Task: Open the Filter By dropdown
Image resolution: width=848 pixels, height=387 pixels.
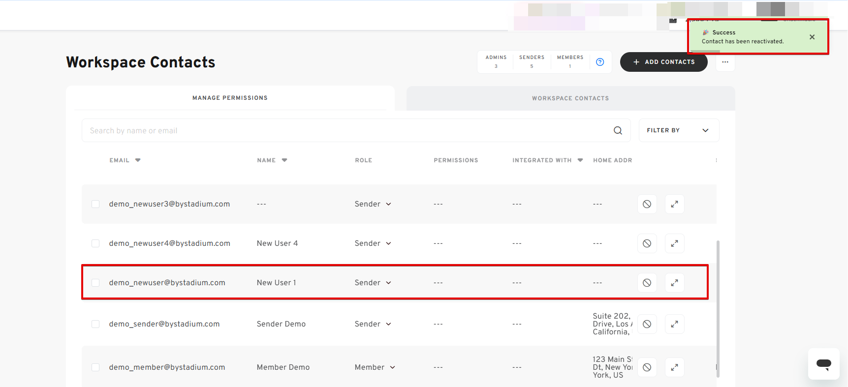Action: click(678, 130)
